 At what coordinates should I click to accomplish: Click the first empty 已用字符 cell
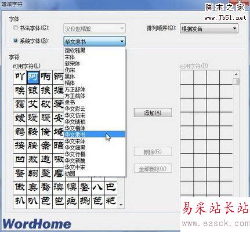(187, 77)
